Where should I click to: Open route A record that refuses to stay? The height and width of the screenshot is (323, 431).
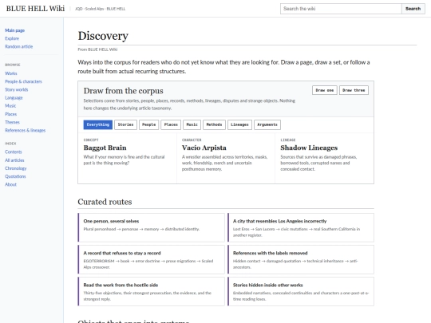click(151, 259)
